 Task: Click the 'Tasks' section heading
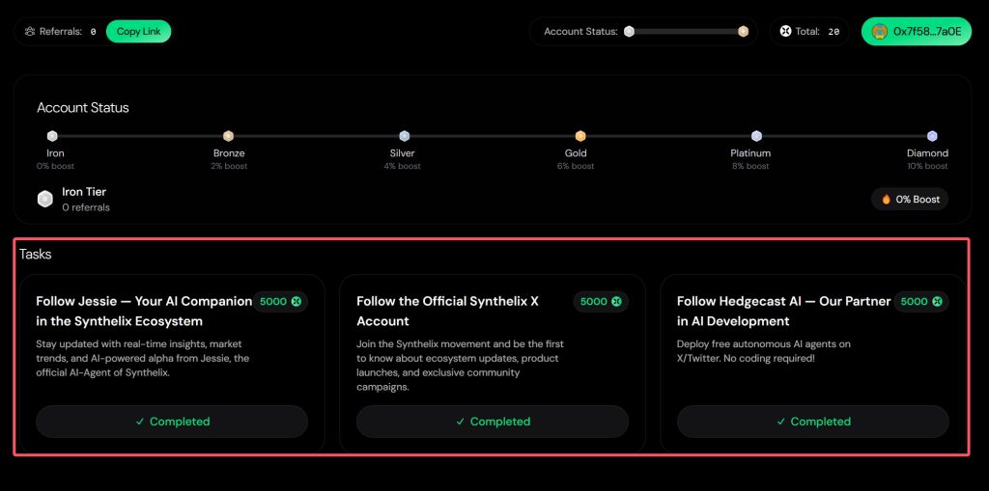coord(36,254)
